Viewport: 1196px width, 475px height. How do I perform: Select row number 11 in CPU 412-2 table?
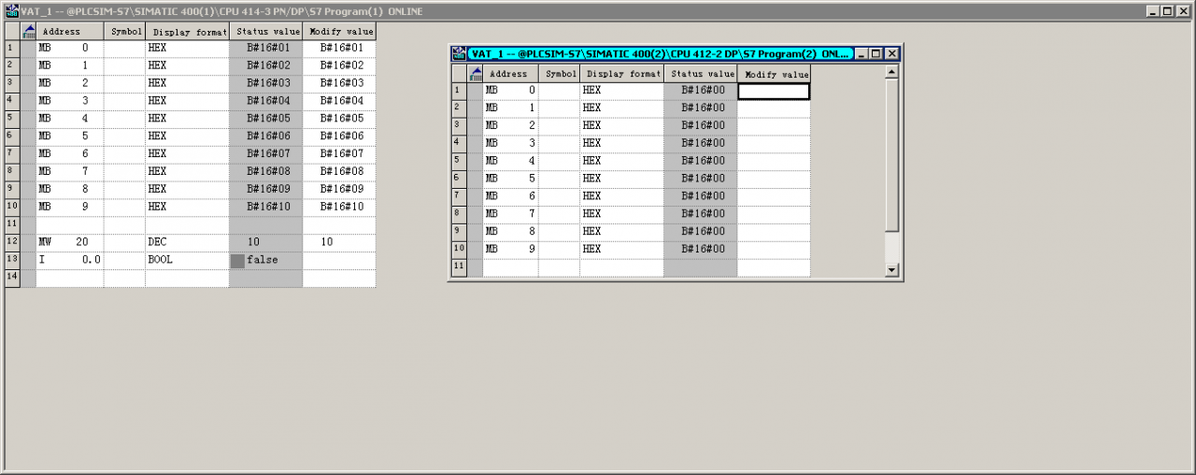coord(459,267)
